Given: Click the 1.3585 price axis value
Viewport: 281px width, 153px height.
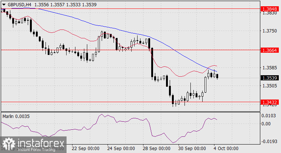Looking at the screenshot, I should (x=268, y=68).
